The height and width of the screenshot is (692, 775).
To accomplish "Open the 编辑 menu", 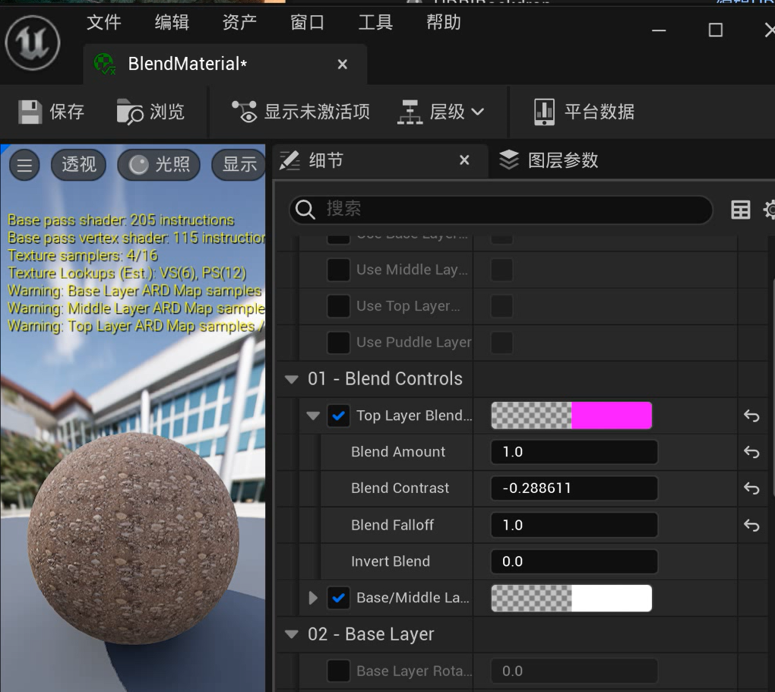I will click(172, 22).
